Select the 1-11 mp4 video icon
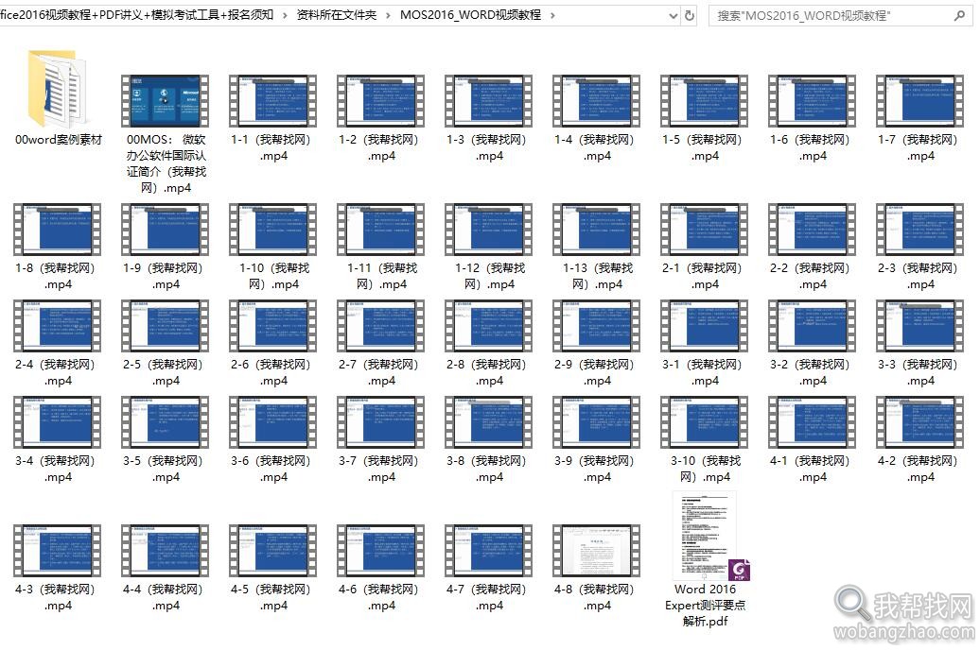 click(381, 230)
